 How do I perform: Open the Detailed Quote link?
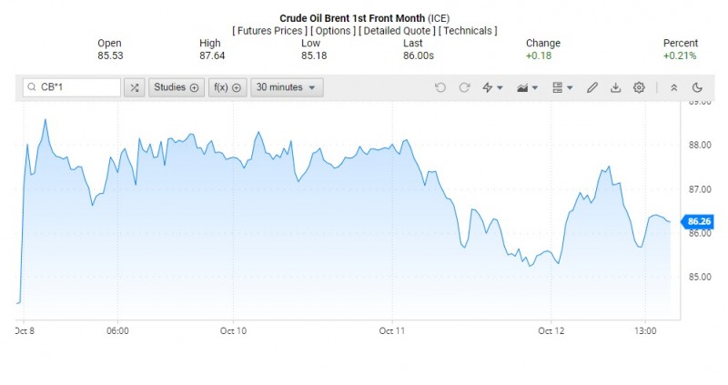(x=398, y=31)
